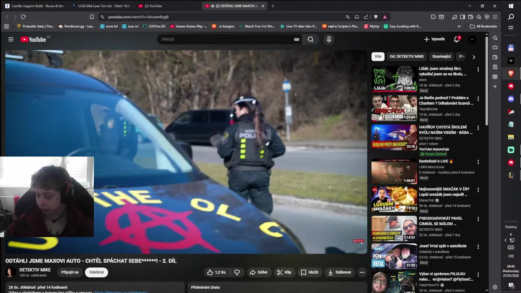Open Brave Rewards triangle icon

coord(385,17)
